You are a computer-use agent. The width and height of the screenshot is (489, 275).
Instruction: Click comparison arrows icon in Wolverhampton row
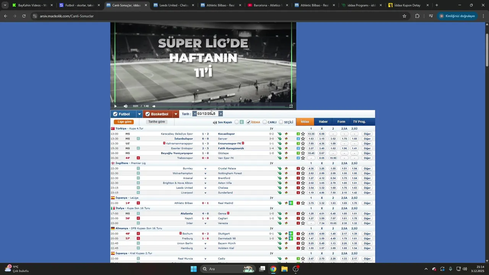[286, 173]
